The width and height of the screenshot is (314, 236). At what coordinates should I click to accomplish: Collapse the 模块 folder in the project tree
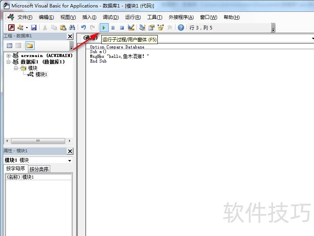click(x=16, y=68)
